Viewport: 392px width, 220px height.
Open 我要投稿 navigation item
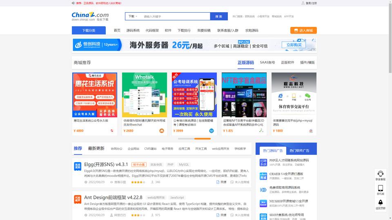click(204, 31)
